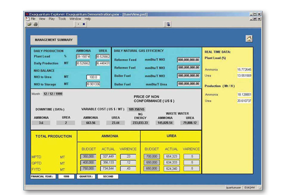Click the Reformer Feed value field

(188, 60)
